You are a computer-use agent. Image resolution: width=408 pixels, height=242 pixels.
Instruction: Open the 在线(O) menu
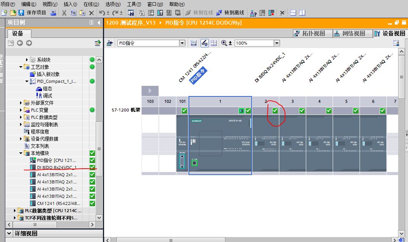click(x=91, y=4)
